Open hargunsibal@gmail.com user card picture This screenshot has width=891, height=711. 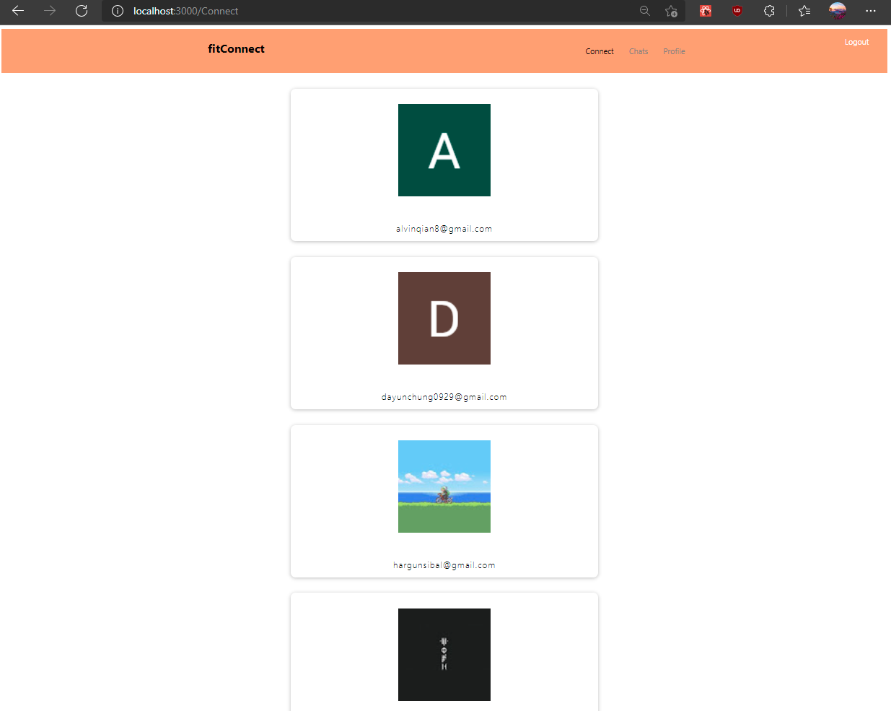[444, 487]
